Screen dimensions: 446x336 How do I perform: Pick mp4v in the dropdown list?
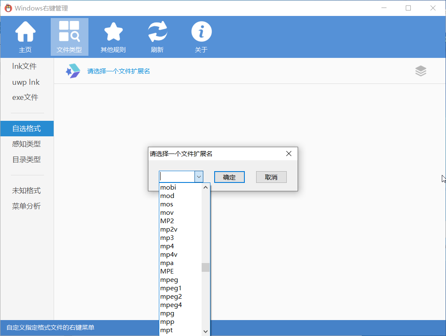click(x=180, y=255)
